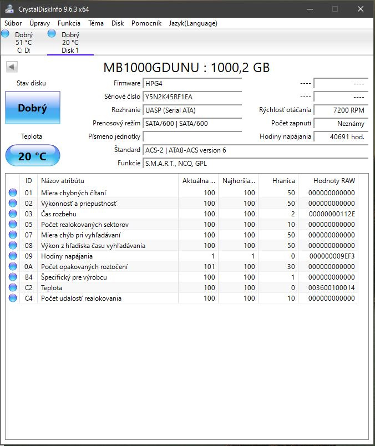Click the Prenosový režim field SATA/600
Viewport: 375px width, 446px height.
[x=192, y=124]
